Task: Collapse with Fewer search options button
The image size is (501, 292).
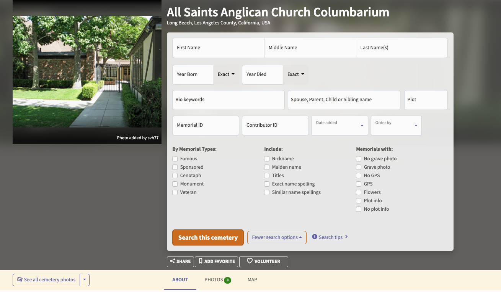Action: [277, 237]
